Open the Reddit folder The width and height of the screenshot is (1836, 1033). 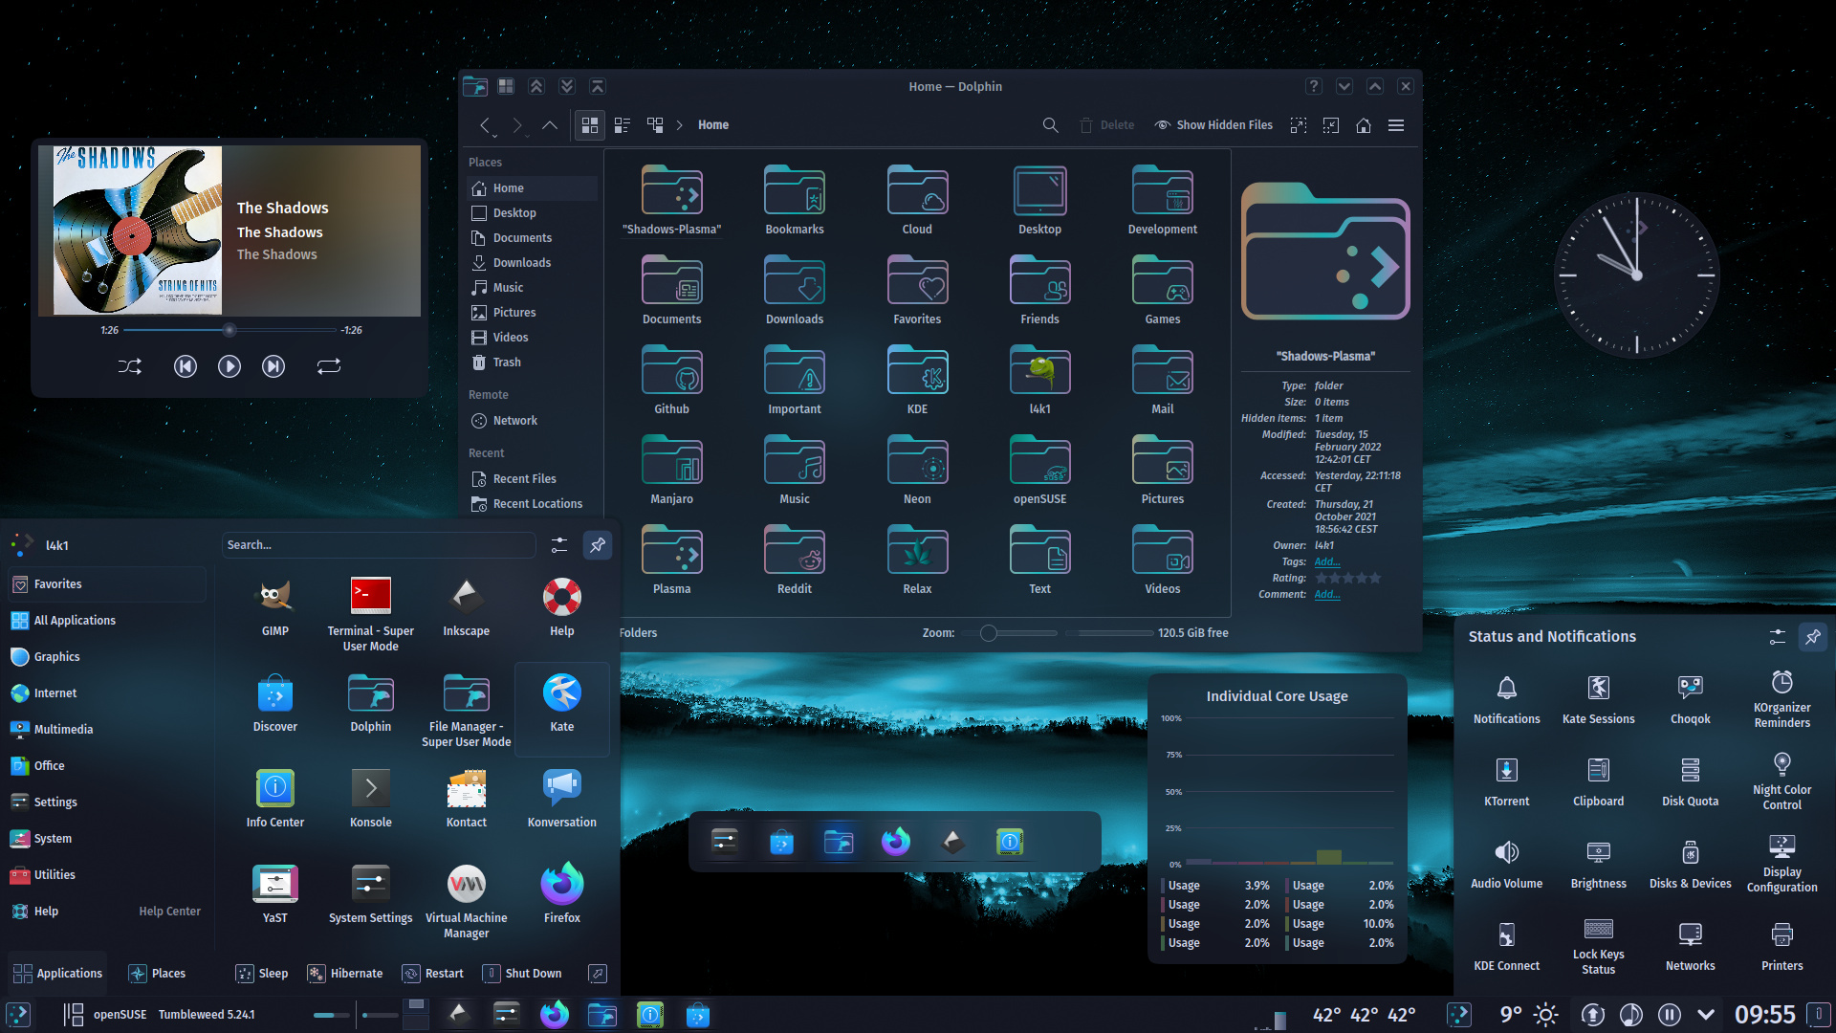coord(795,560)
